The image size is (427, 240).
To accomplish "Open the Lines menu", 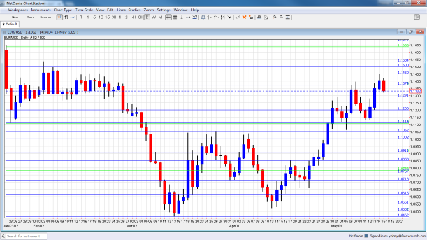I will 121,10.
